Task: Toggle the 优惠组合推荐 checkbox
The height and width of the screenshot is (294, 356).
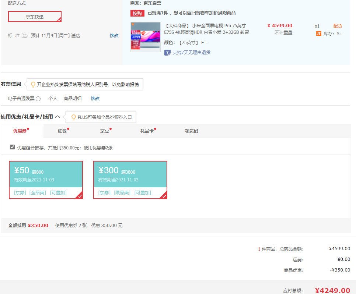Action: pyautogui.click(x=13, y=147)
